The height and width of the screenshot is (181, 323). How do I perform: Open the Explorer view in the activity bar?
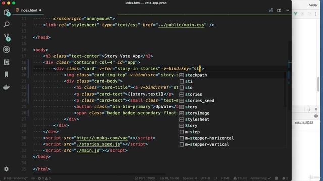pyautogui.click(x=7, y=12)
